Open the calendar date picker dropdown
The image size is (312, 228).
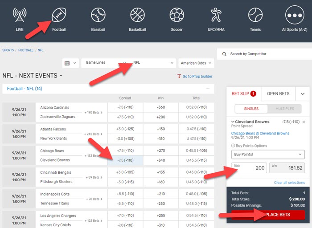point(70,63)
